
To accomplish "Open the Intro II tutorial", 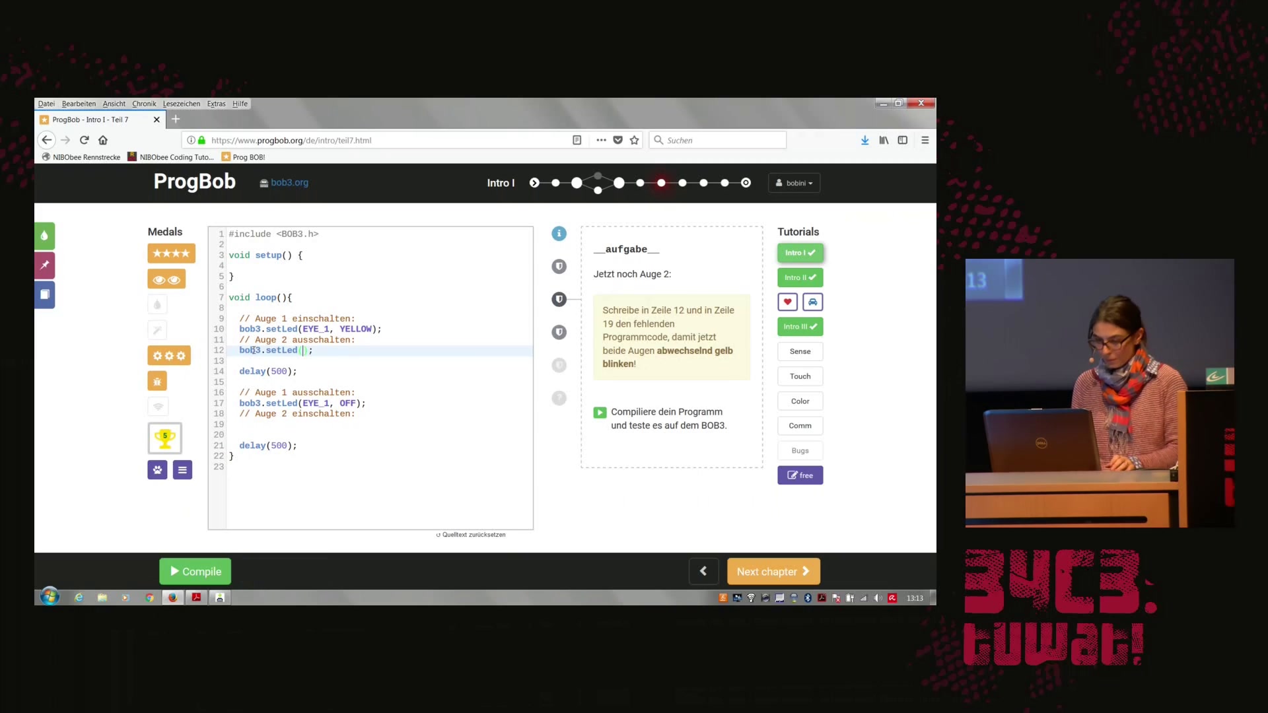I will tap(800, 277).
